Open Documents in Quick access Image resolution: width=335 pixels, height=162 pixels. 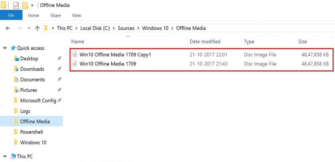33,80
